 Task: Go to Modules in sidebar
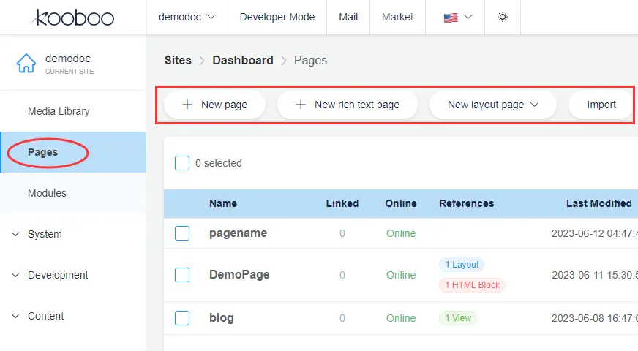(47, 193)
